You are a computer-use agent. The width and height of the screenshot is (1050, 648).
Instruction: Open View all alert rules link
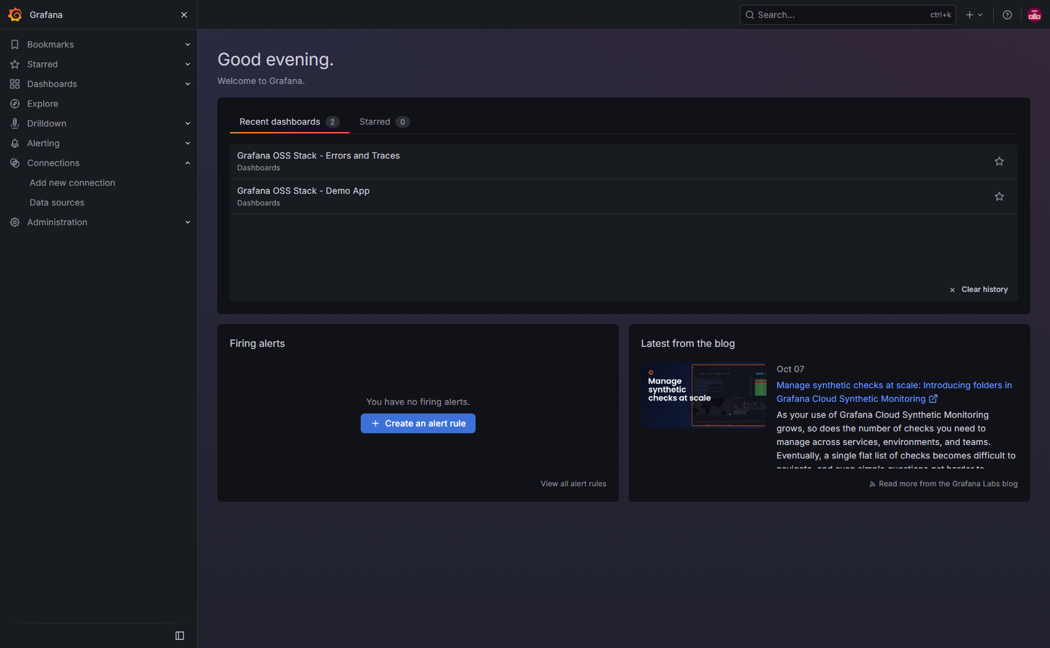pos(573,484)
